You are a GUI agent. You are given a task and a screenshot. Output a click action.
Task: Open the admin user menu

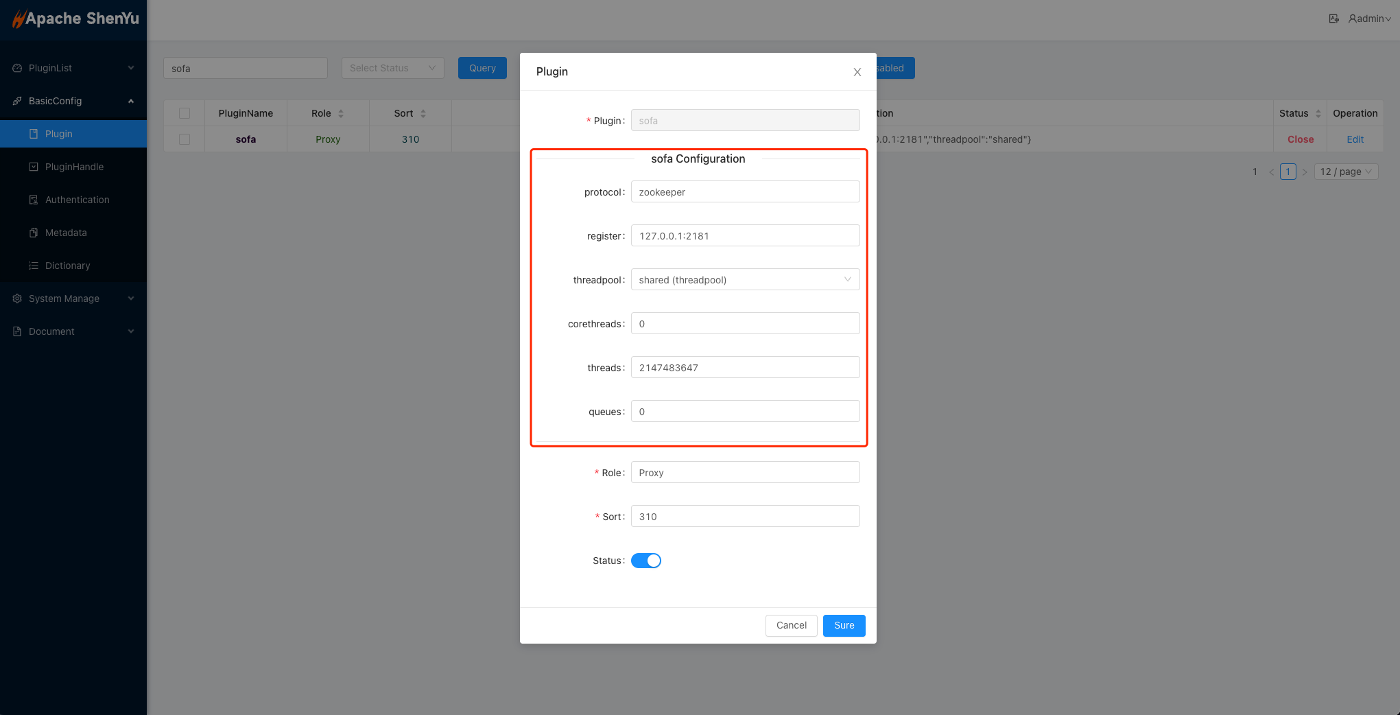tap(1369, 19)
